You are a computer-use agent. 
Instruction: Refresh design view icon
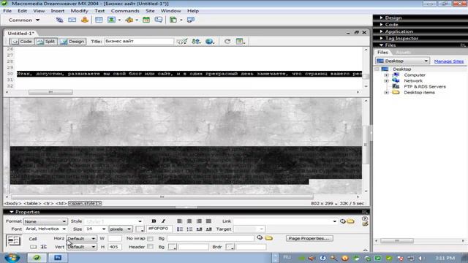point(227,42)
